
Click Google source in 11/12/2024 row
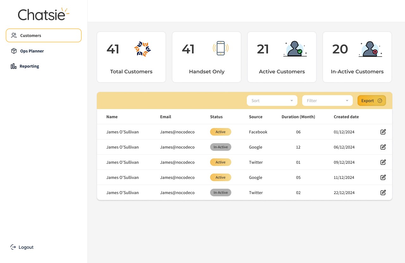click(256, 177)
